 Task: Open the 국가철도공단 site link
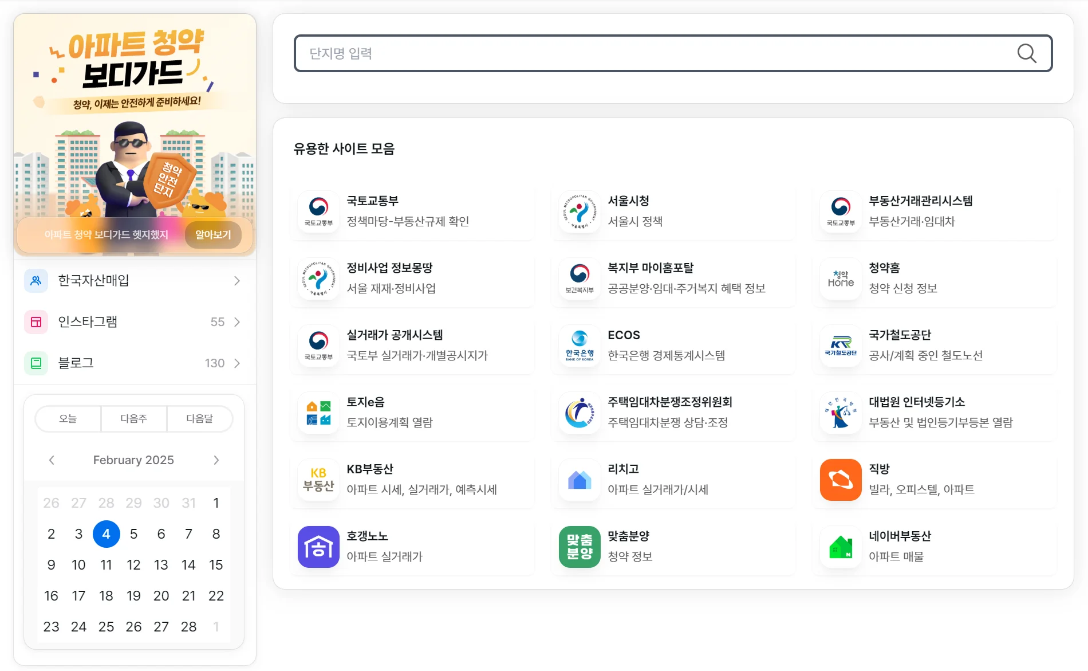coord(933,346)
